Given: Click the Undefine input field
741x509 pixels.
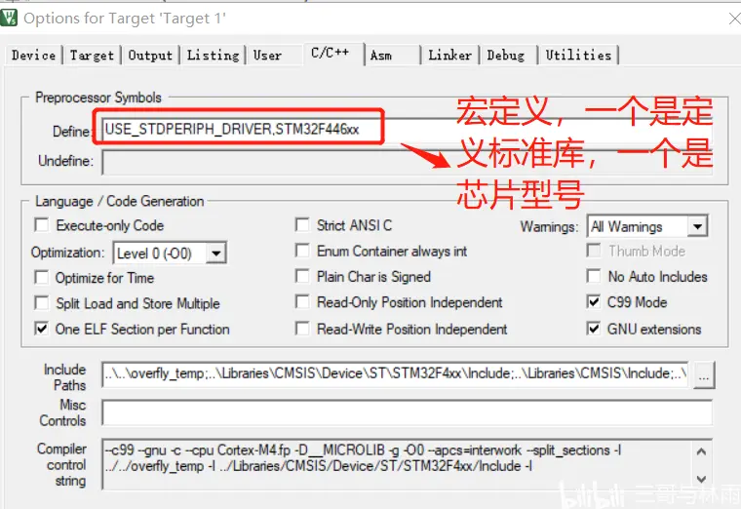Looking at the screenshot, I should [407, 162].
